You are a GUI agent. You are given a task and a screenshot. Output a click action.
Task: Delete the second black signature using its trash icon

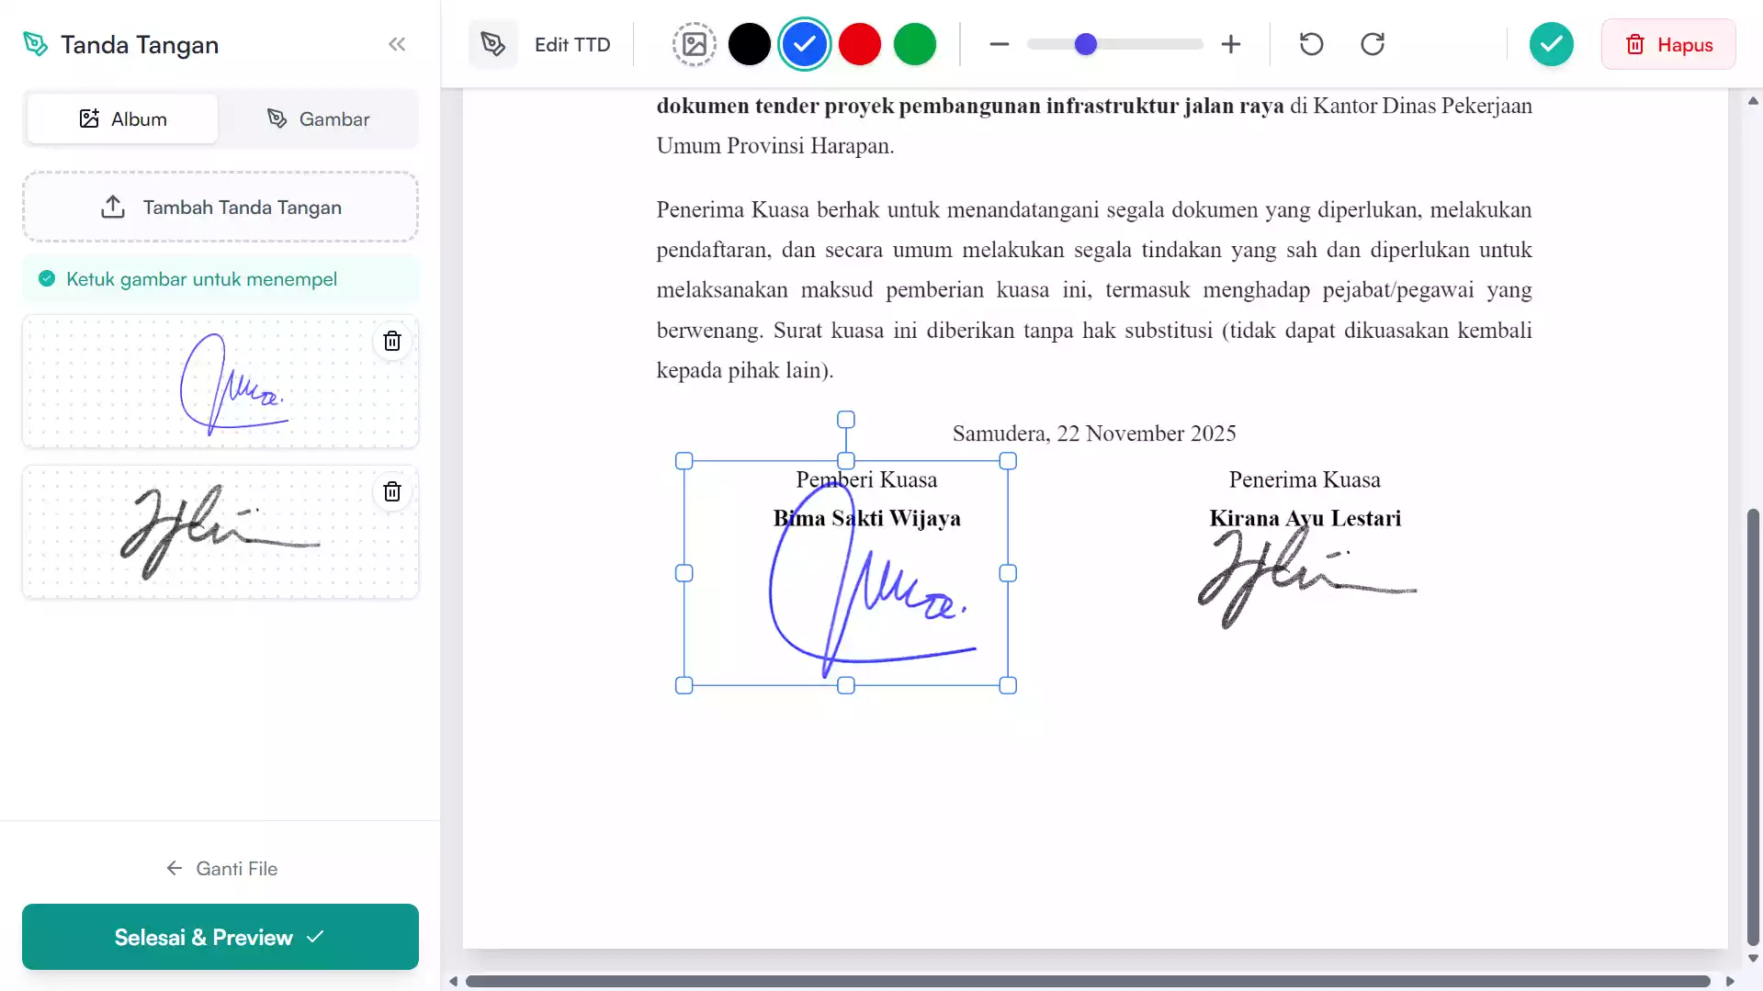point(392,491)
